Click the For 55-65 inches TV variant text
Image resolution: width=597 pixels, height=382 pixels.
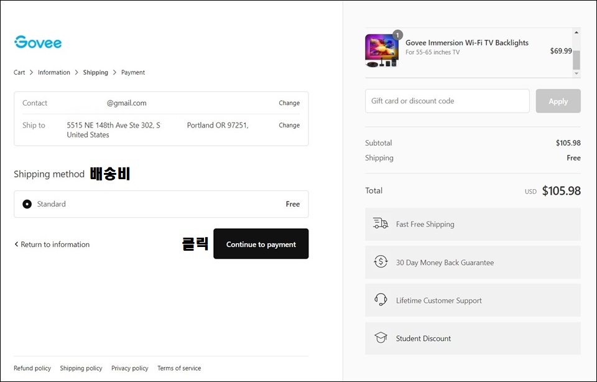point(433,52)
